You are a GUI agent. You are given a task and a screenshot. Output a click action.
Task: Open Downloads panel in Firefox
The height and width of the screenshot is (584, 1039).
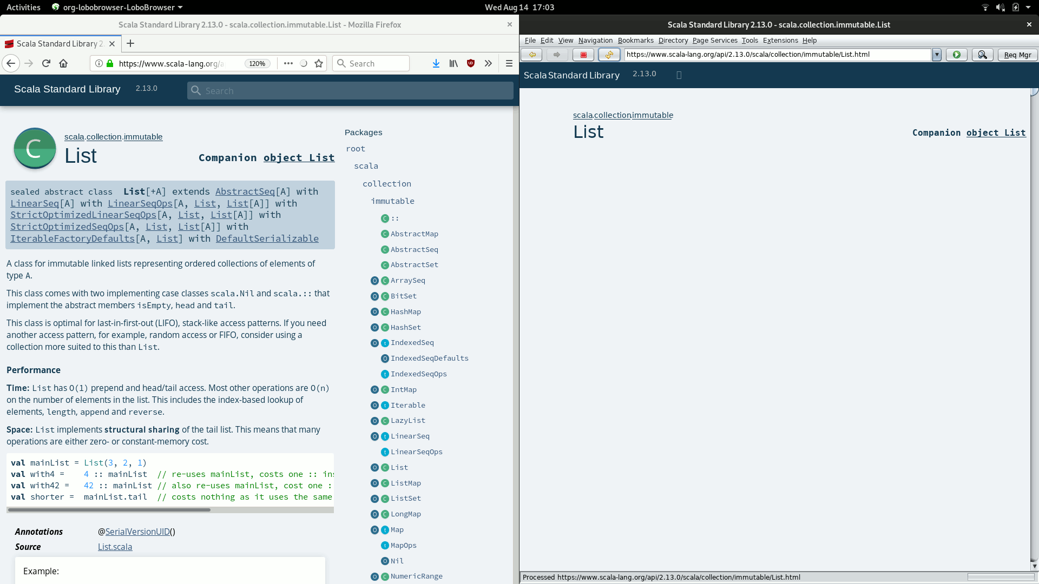(436, 63)
